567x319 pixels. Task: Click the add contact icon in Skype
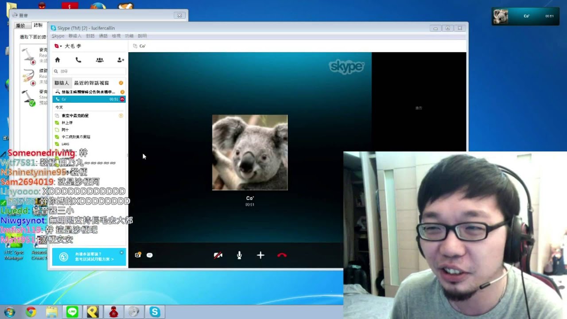click(x=120, y=60)
